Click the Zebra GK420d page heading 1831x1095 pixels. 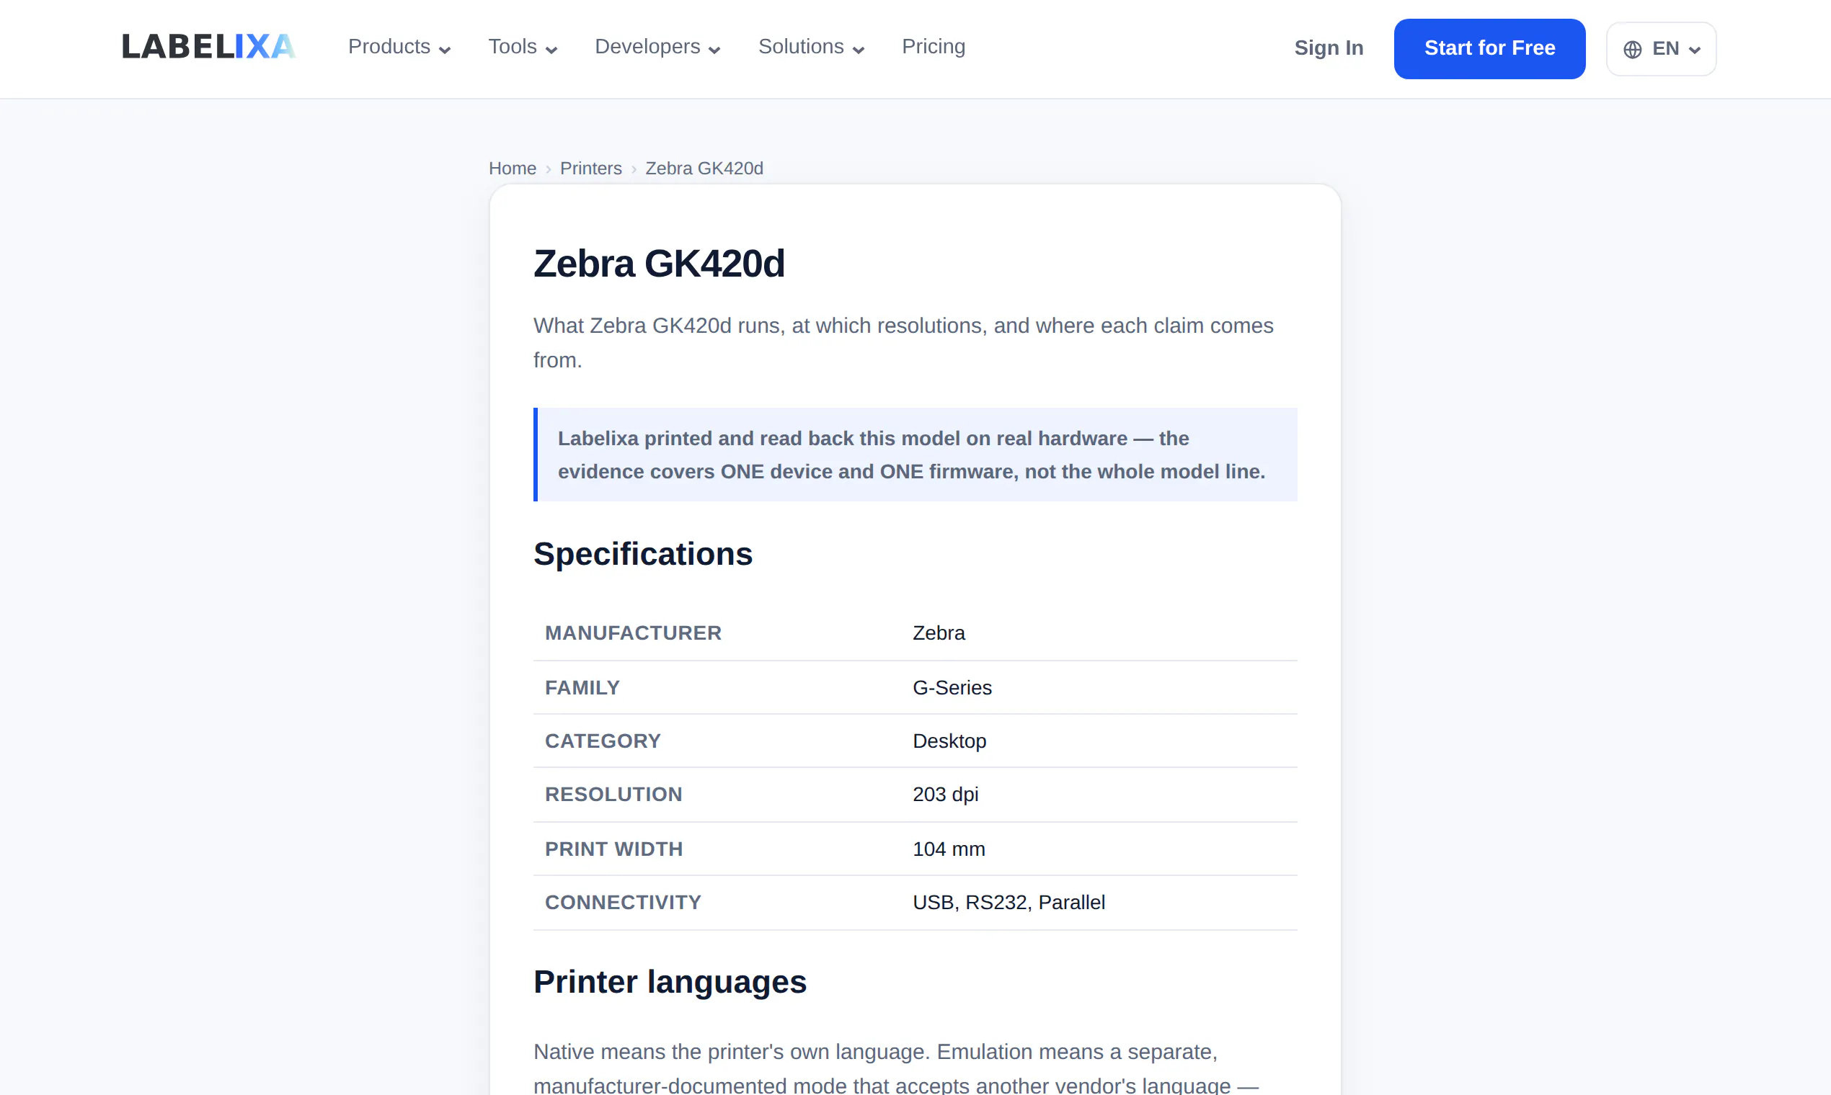click(x=659, y=264)
